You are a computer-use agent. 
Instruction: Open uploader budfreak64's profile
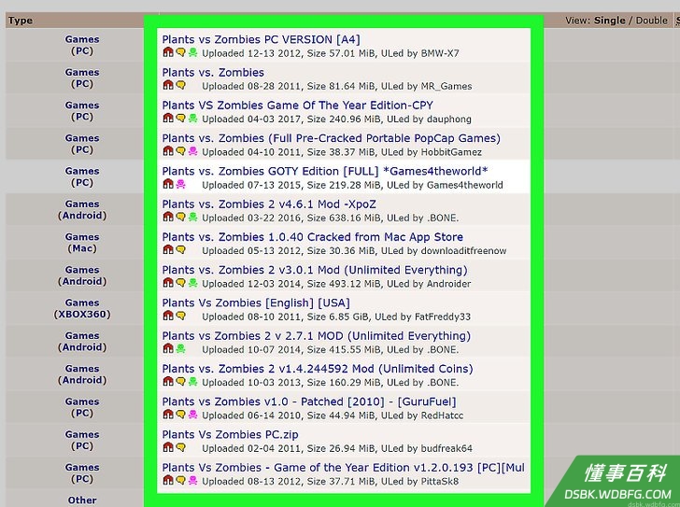point(446,448)
